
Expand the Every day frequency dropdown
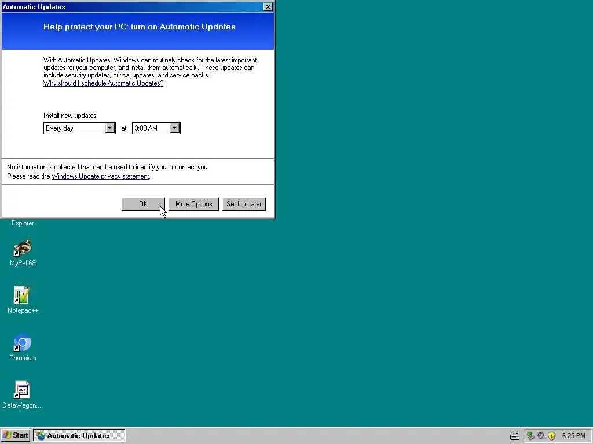110,128
